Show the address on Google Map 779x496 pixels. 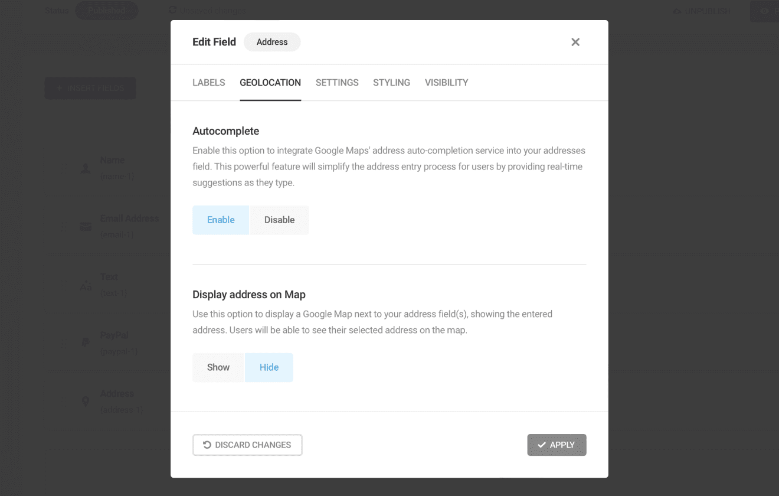coord(218,367)
